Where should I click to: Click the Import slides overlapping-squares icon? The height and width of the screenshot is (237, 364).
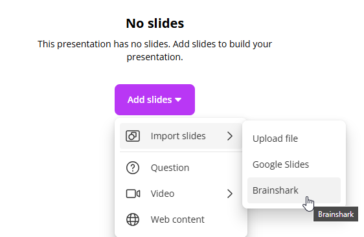tap(133, 136)
